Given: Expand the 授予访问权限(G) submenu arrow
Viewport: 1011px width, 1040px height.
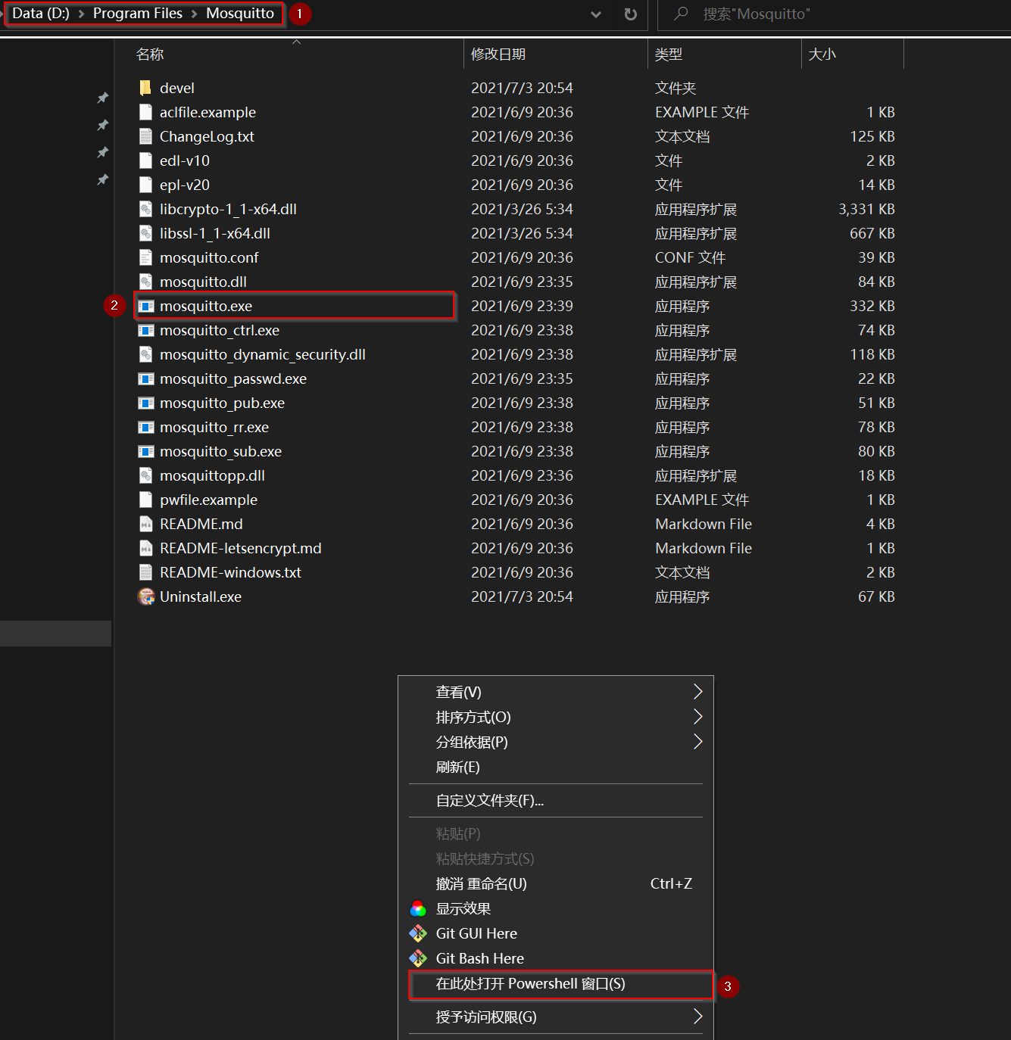Looking at the screenshot, I should click(x=697, y=1017).
